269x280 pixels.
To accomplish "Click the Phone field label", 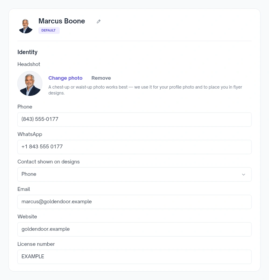I will 25,107.
